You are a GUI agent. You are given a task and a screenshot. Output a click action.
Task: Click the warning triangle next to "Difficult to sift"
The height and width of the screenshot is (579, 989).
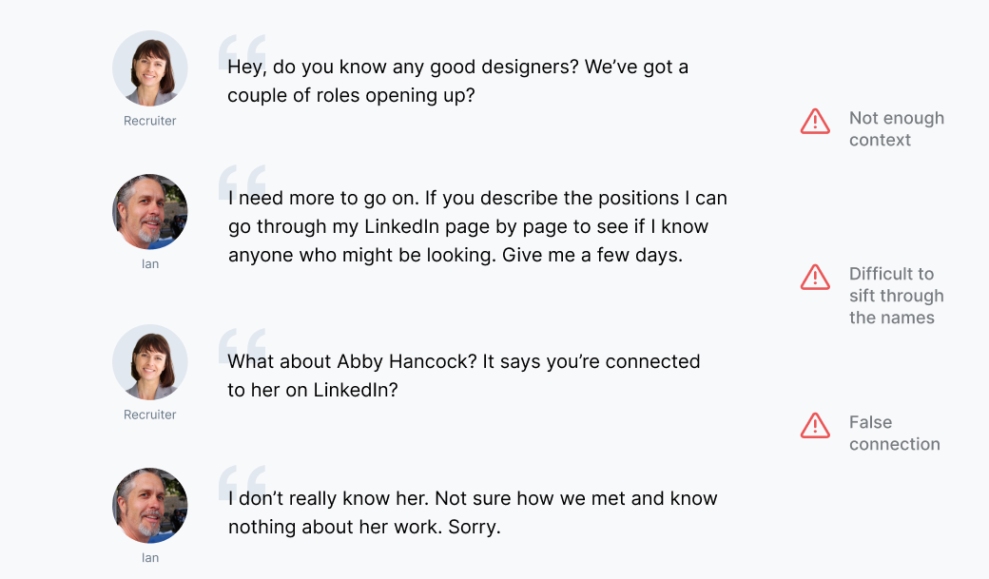[x=815, y=277]
